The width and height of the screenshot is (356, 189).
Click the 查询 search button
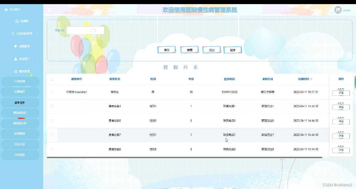click(x=166, y=50)
